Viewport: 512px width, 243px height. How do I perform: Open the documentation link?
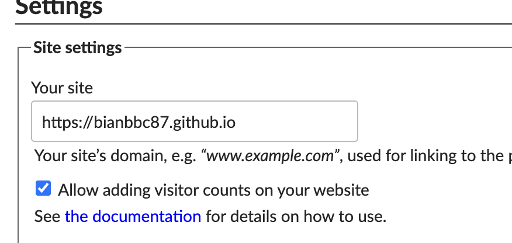click(x=133, y=217)
